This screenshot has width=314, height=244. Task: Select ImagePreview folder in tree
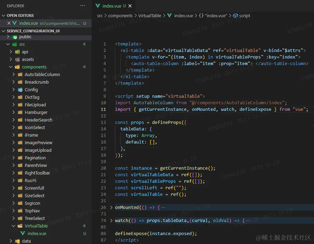pyautogui.click(x=46, y=142)
